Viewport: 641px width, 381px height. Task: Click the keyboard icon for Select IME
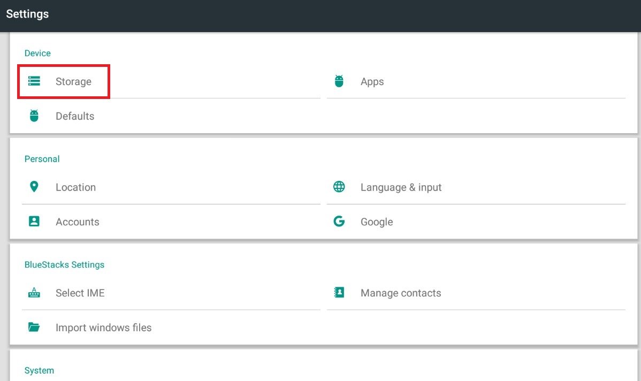(x=34, y=293)
